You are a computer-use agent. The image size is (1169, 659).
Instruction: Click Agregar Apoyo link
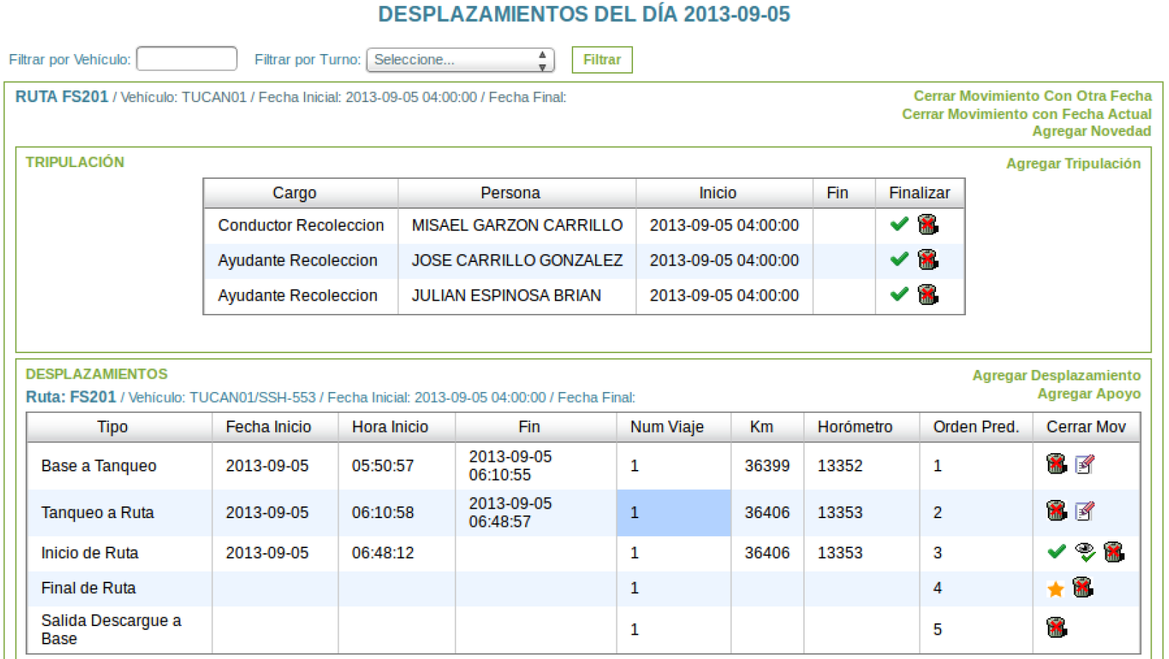pyautogui.click(x=1089, y=393)
